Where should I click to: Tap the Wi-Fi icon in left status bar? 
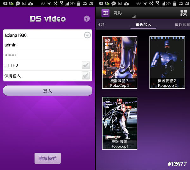61,3
